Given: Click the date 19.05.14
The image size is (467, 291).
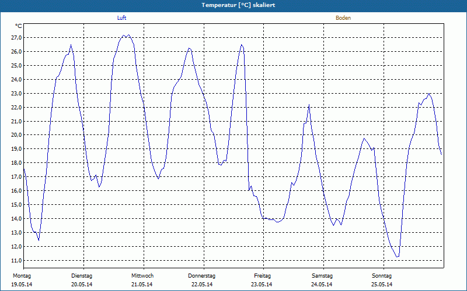Looking at the screenshot, I should coord(22,285).
